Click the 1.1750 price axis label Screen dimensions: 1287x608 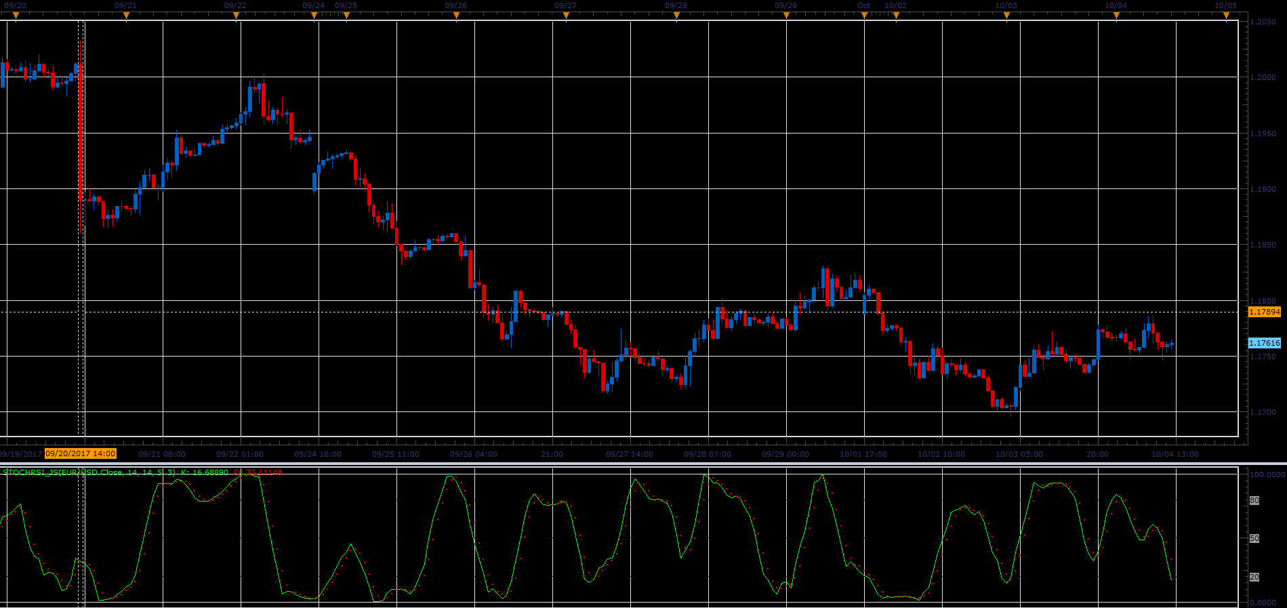[x=1263, y=357]
